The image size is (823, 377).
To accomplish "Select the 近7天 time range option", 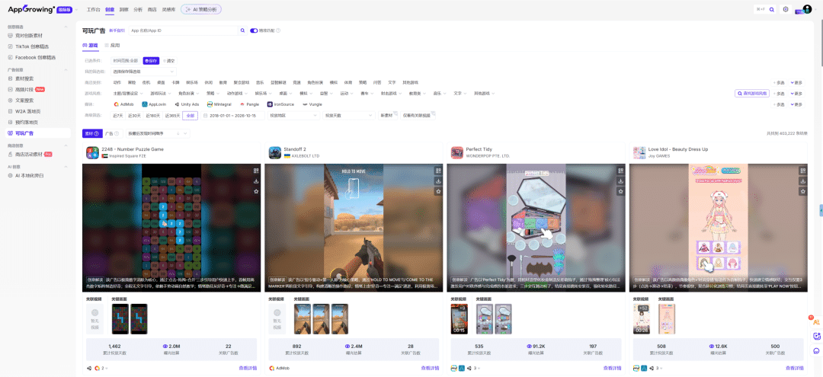I will 117,115.
